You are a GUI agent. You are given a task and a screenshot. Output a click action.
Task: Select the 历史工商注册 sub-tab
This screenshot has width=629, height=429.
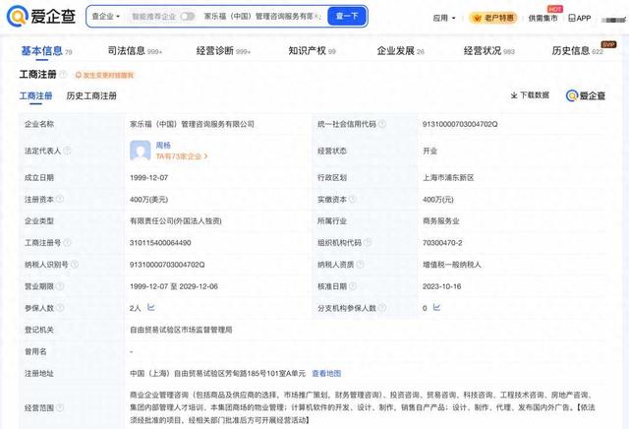(x=91, y=96)
